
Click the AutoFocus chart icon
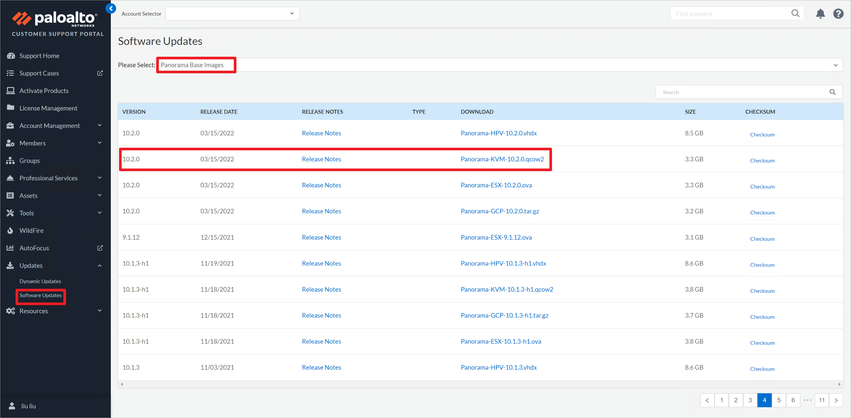point(11,248)
